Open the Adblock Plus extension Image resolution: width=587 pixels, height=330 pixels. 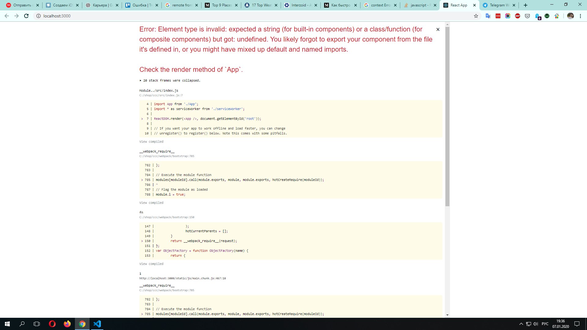click(518, 16)
